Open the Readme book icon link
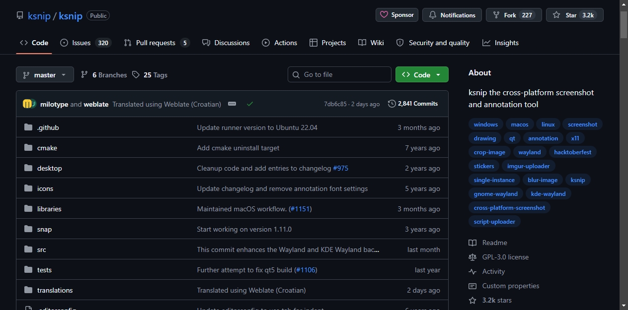 pyautogui.click(x=472, y=243)
